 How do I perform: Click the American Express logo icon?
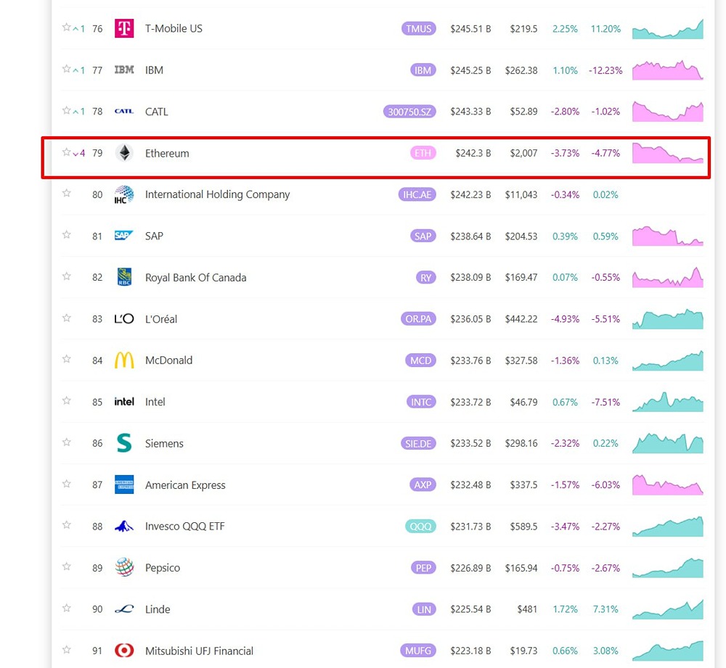pos(124,485)
